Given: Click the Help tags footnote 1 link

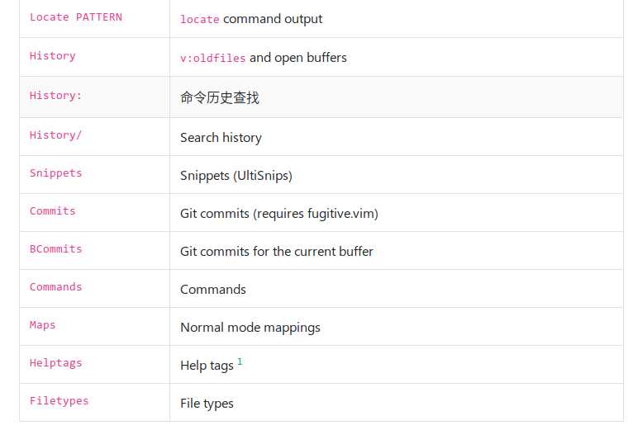Looking at the screenshot, I should [240, 361].
